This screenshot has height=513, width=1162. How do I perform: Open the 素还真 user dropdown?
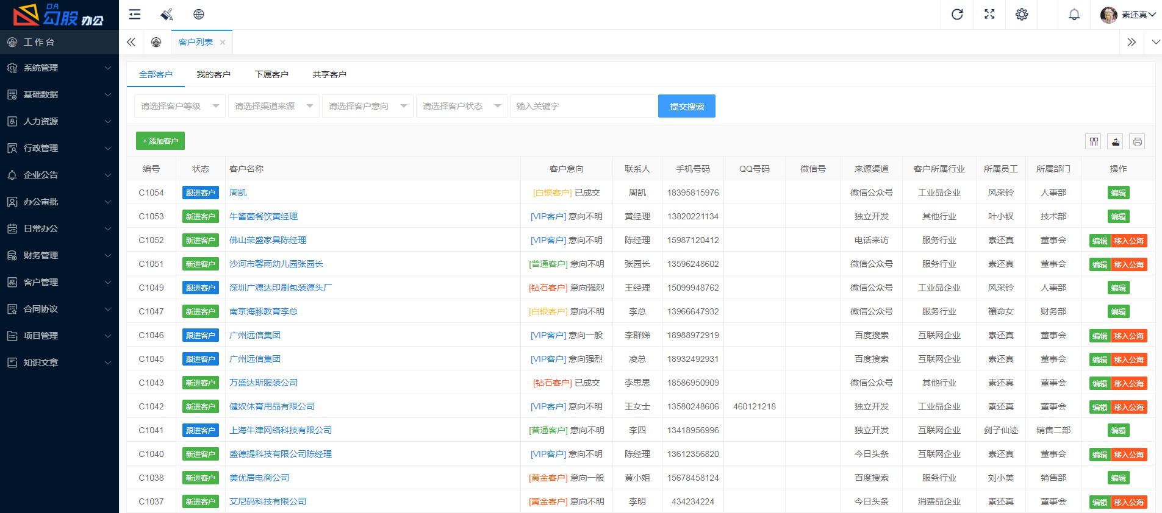(1138, 15)
